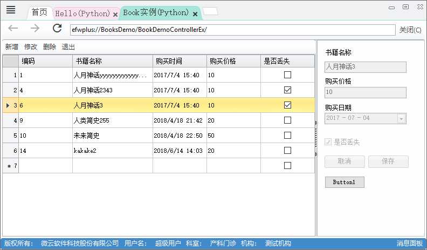Close the Book实例(Python) tab
Viewport: 427px width, 250px height.
pos(195,14)
